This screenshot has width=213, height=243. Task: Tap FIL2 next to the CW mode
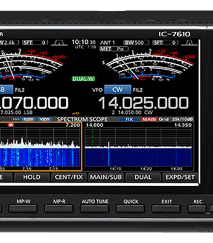[138, 90]
